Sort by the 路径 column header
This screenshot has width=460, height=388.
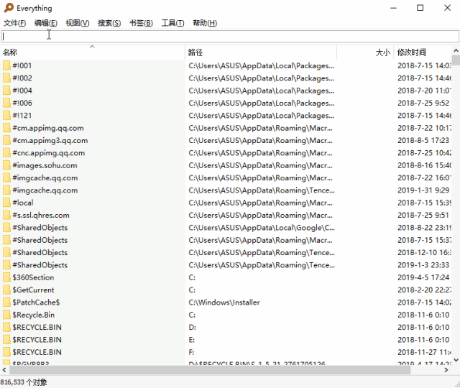pyautogui.click(x=261, y=52)
